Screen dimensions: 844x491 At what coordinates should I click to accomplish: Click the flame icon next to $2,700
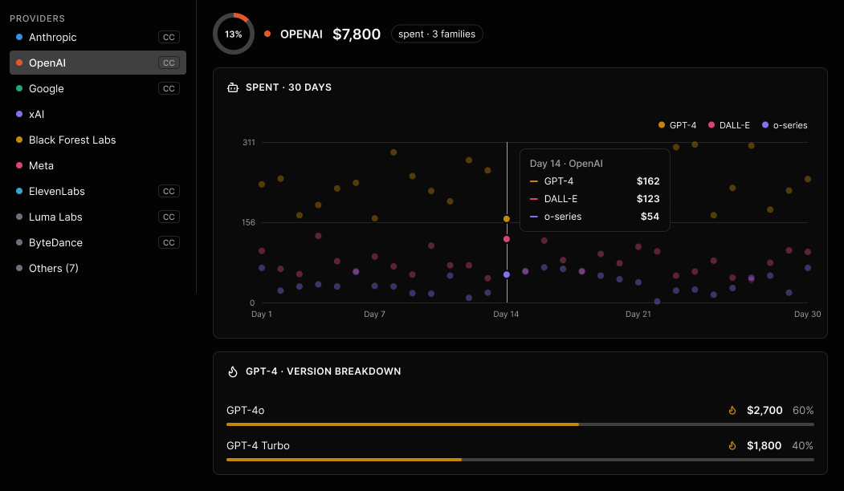coord(732,410)
